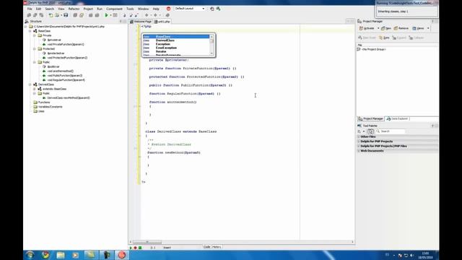Select $protectedvar in Structure tree
The width and height of the screenshot is (462, 260).
56,53
